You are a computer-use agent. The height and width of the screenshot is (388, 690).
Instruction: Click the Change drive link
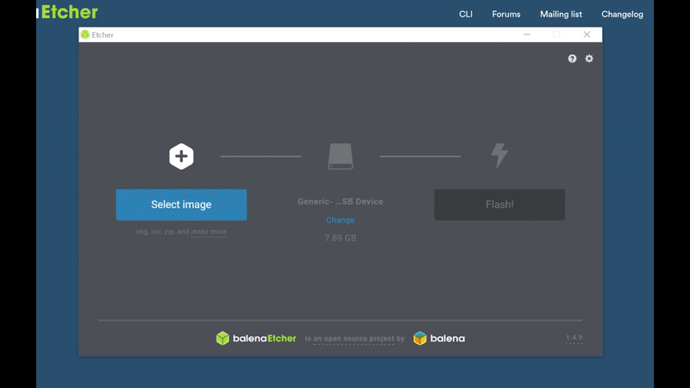(340, 220)
